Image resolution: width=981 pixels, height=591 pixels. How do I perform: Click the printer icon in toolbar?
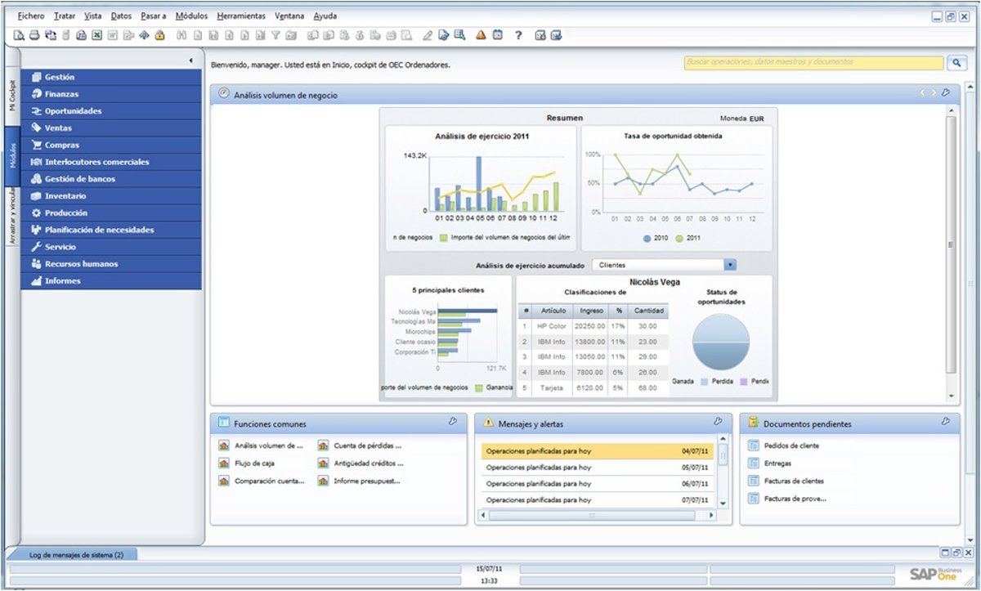(34, 35)
